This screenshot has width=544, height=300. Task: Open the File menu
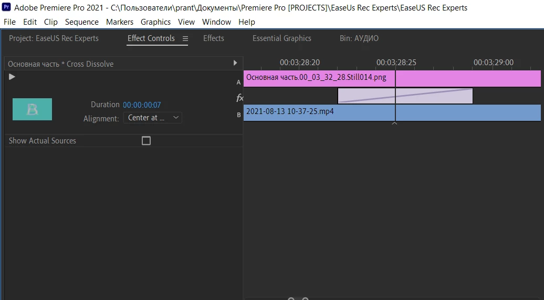coord(9,22)
